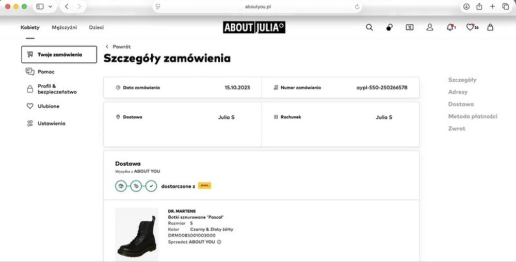
Task: Open the shopping bag icon
Action: (490, 28)
